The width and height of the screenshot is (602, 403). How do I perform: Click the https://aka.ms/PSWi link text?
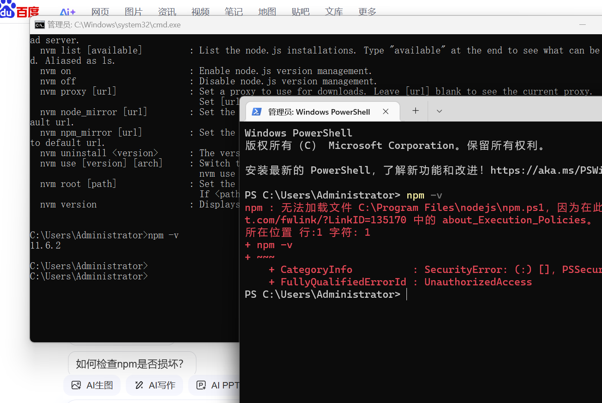pyautogui.click(x=546, y=170)
